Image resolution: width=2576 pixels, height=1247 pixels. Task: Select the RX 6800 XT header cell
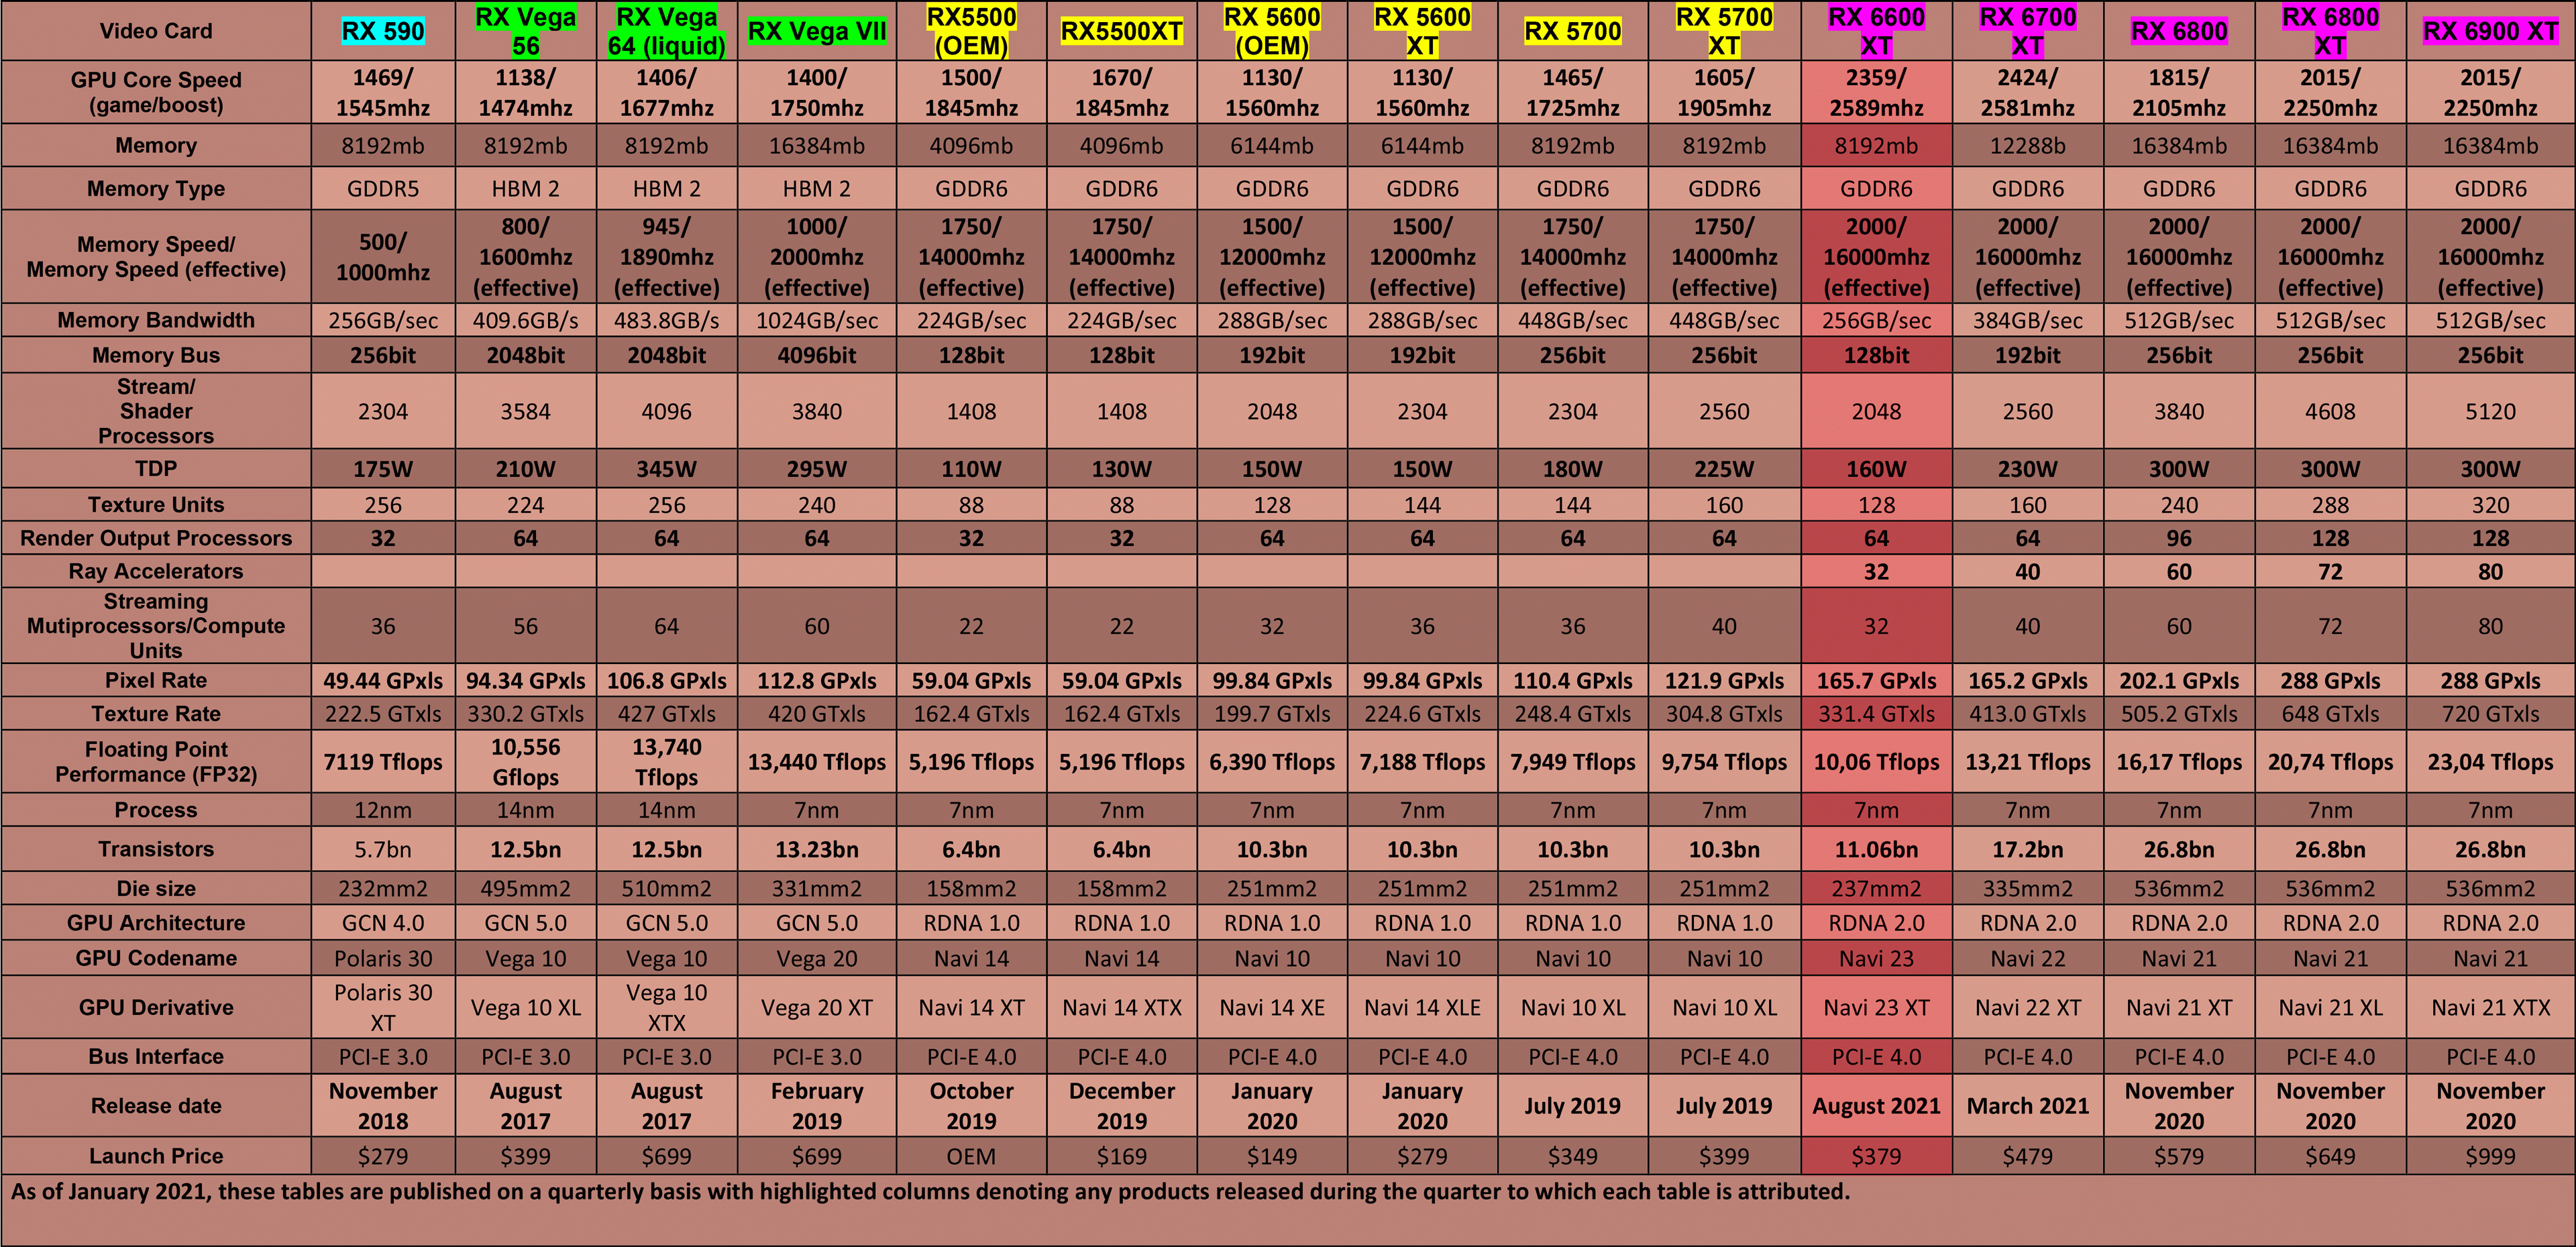(2330, 31)
